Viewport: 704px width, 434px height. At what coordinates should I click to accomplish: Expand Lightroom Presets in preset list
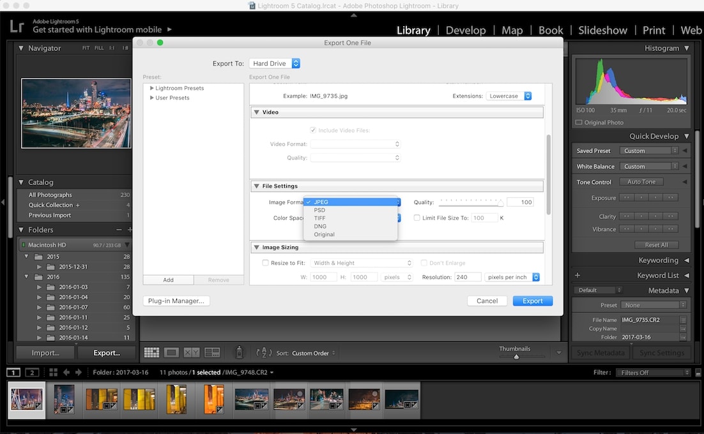tap(152, 88)
